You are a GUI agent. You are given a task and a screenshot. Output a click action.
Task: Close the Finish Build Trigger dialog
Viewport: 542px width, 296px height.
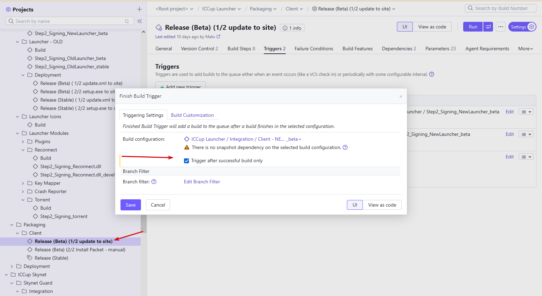[x=401, y=96]
